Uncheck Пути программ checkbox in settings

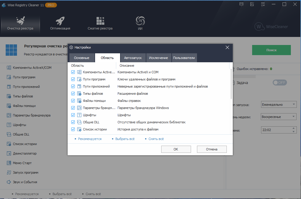[x=73, y=79]
